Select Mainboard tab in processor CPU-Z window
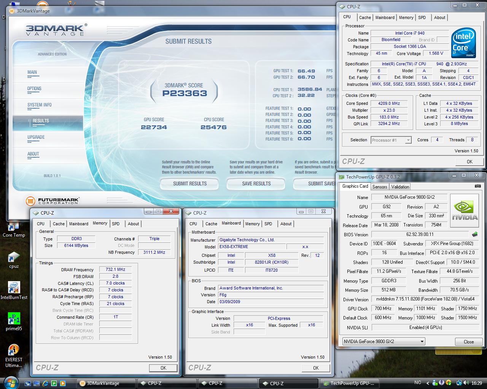The height and width of the screenshot is (389, 487). pyautogui.click(x=385, y=17)
